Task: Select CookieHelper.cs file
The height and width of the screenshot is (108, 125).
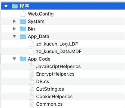Action: pos(54,97)
